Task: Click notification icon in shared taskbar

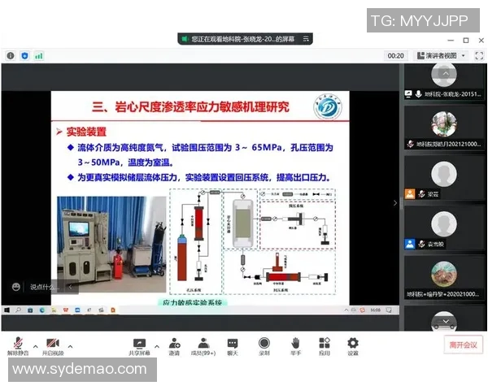Action: [389, 310]
